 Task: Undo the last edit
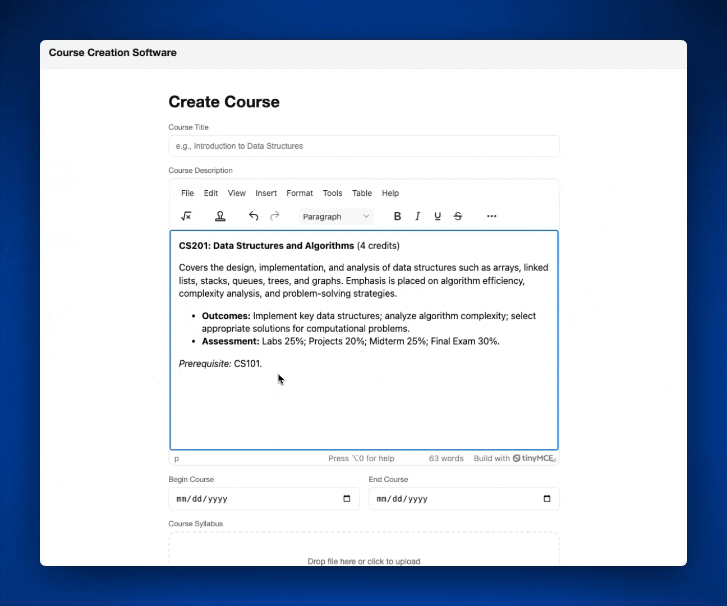click(x=254, y=216)
